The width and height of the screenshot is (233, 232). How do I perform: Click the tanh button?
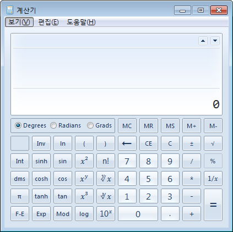(41, 196)
